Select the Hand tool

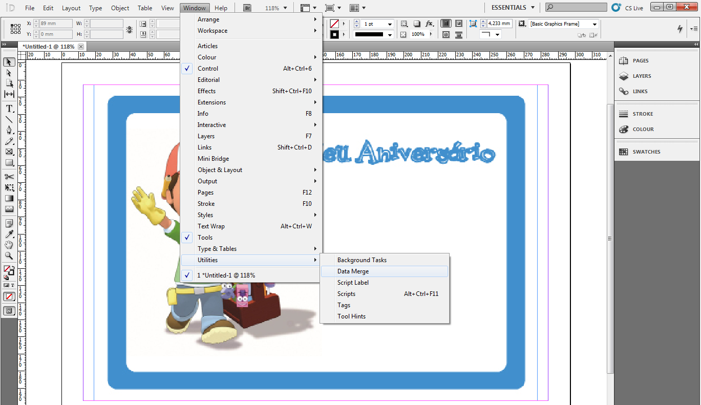point(9,245)
